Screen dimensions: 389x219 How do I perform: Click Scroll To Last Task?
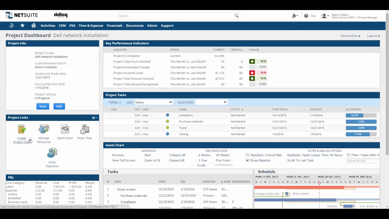tap(300, 160)
